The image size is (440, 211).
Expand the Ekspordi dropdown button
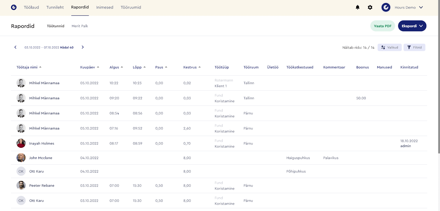[412, 26]
